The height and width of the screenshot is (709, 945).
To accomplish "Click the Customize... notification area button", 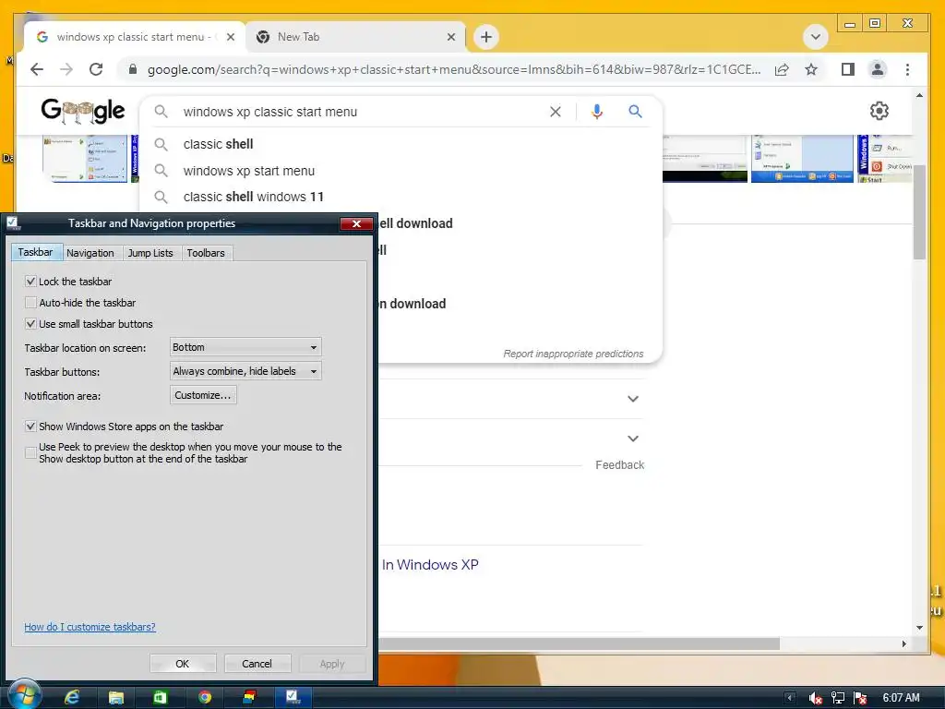I will point(203,395).
